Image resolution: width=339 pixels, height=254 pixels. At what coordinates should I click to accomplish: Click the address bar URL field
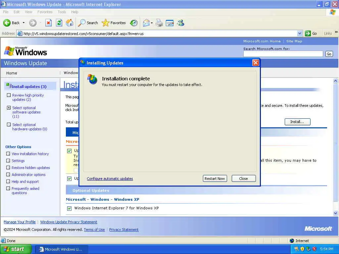coord(159,33)
